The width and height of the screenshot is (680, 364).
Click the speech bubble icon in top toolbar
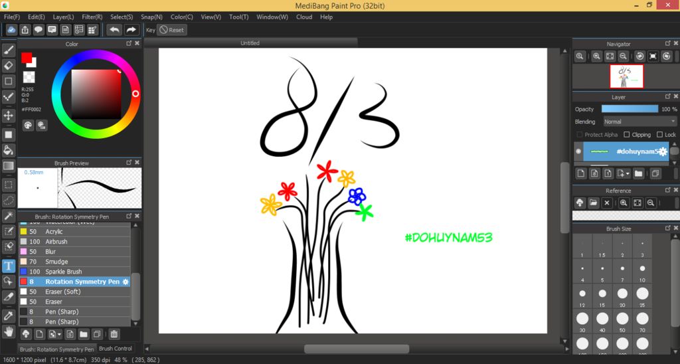39,30
